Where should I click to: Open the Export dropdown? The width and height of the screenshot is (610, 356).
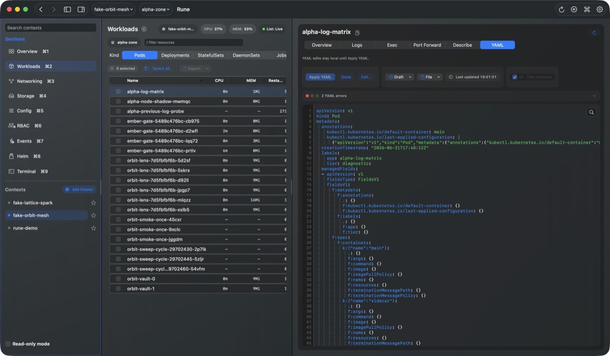[196, 69]
